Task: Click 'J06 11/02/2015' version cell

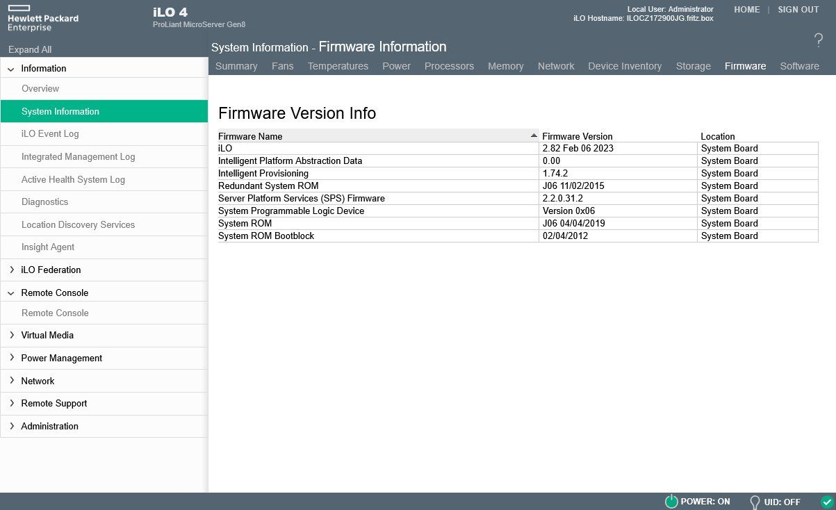Action: pyautogui.click(x=618, y=186)
